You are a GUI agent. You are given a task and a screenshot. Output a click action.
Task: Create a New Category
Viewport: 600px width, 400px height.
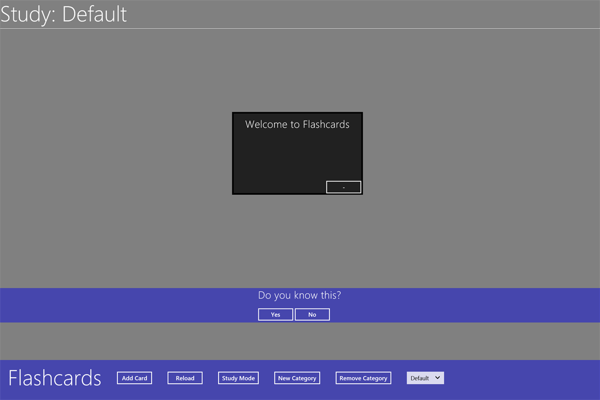click(x=297, y=378)
